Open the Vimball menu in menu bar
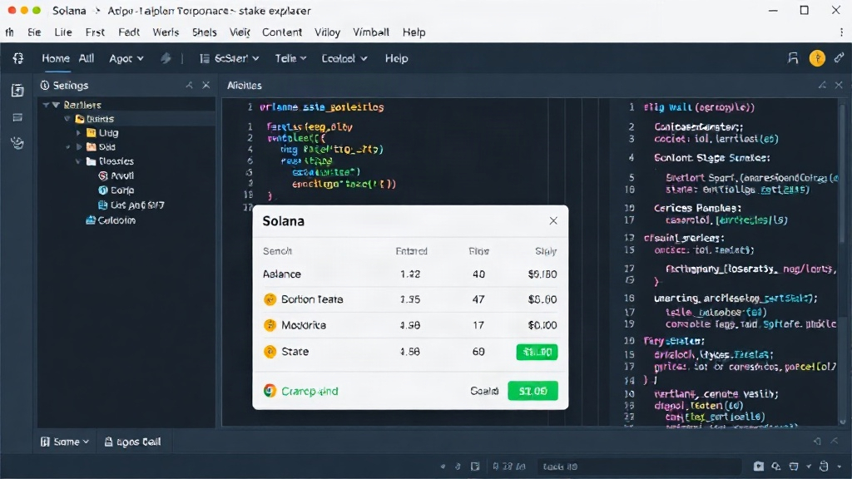852x479 pixels. pos(371,32)
